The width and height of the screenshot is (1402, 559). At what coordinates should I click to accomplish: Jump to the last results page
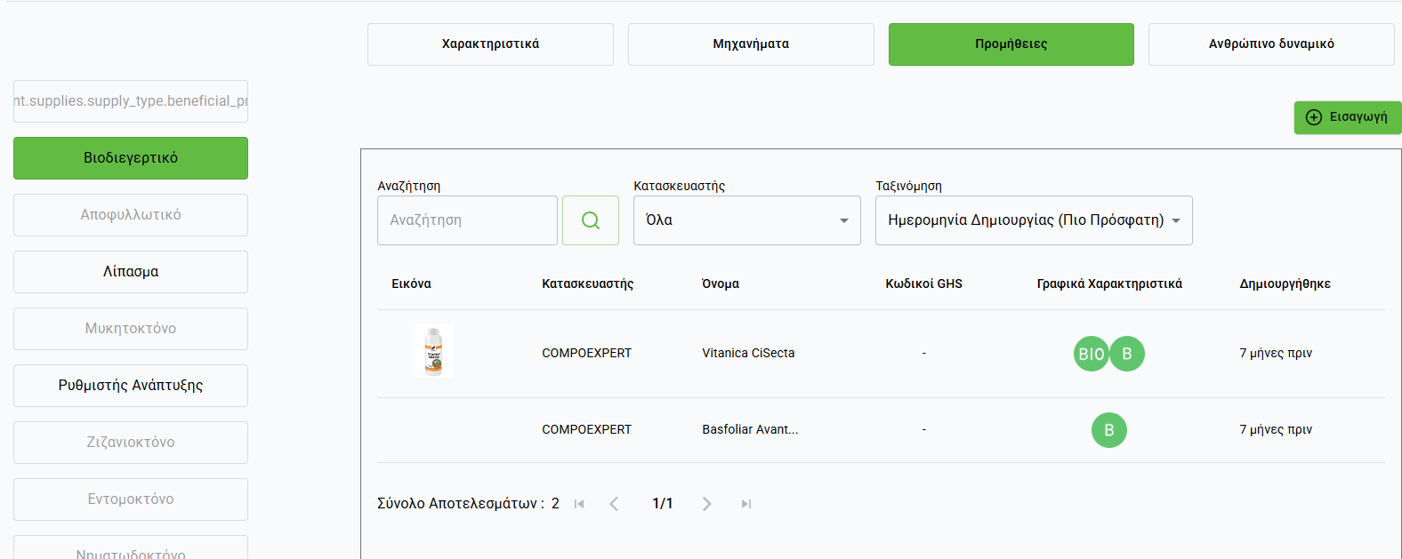[x=745, y=504]
